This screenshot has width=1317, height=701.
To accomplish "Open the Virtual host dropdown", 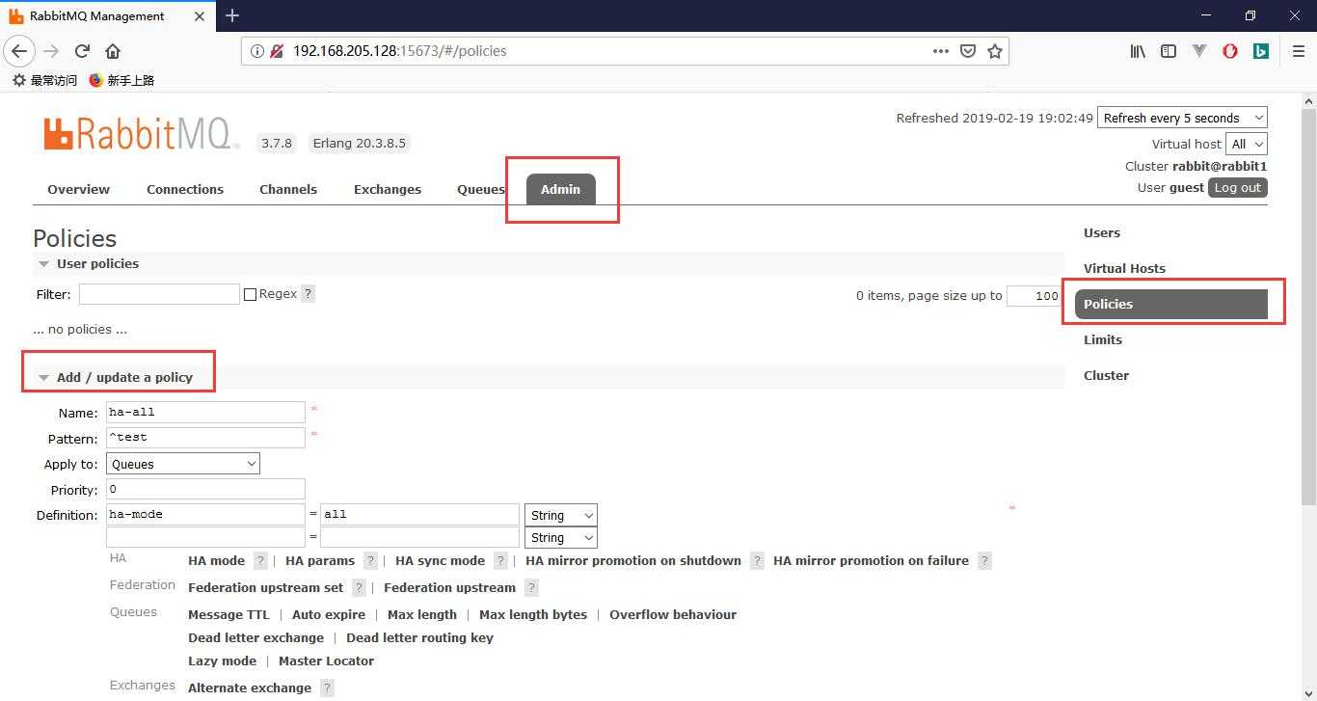I will click(1247, 144).
